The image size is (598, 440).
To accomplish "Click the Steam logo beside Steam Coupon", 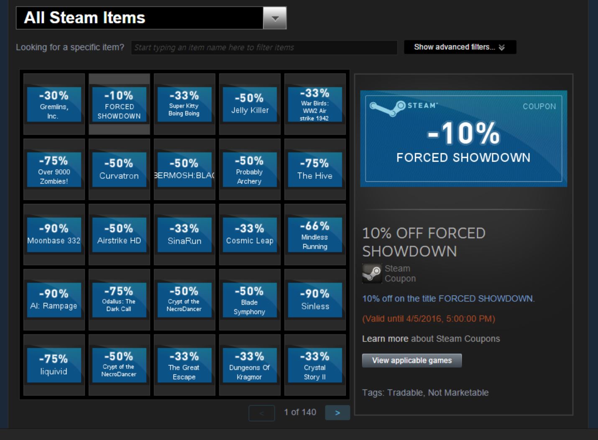I will pos(372,274).
